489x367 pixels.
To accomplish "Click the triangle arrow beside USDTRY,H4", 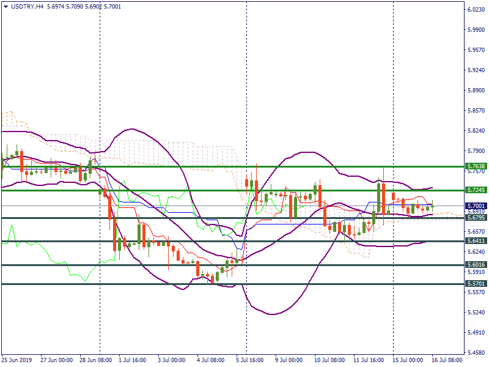I will [6, 6].
